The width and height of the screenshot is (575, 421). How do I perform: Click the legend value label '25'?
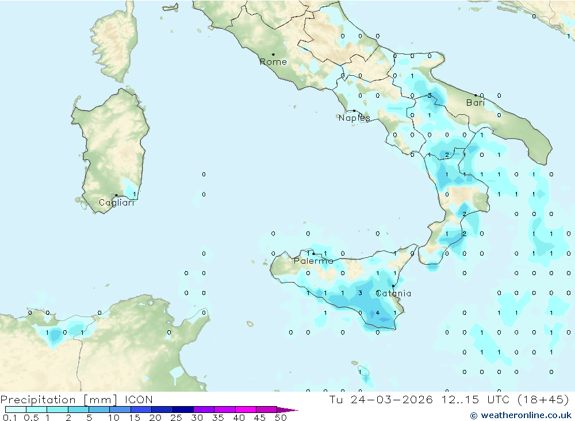tap(176, 418)
